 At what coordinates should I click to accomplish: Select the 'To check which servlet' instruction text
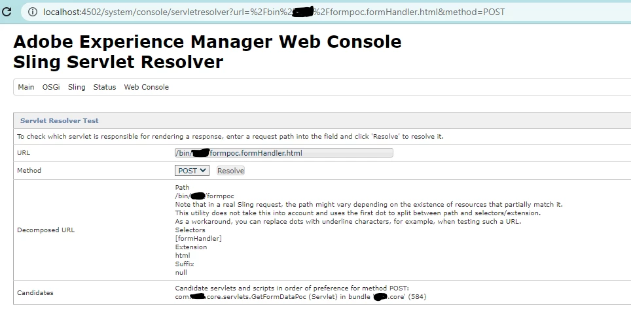pyautogui.click(x=230, y=136)
